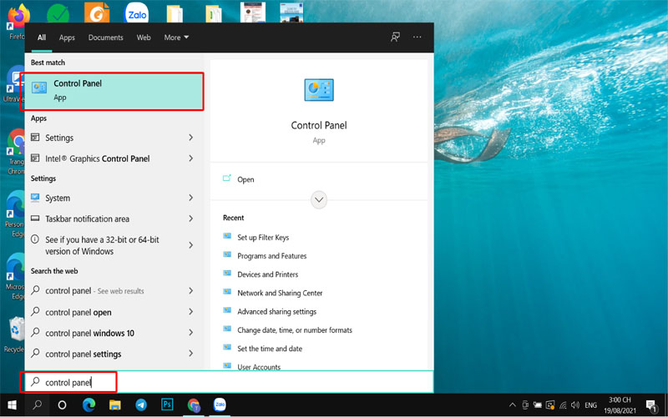This screenshot has width=668, height=417.
Task: Expand the Control Panel actions chevron
Action: 318,200
